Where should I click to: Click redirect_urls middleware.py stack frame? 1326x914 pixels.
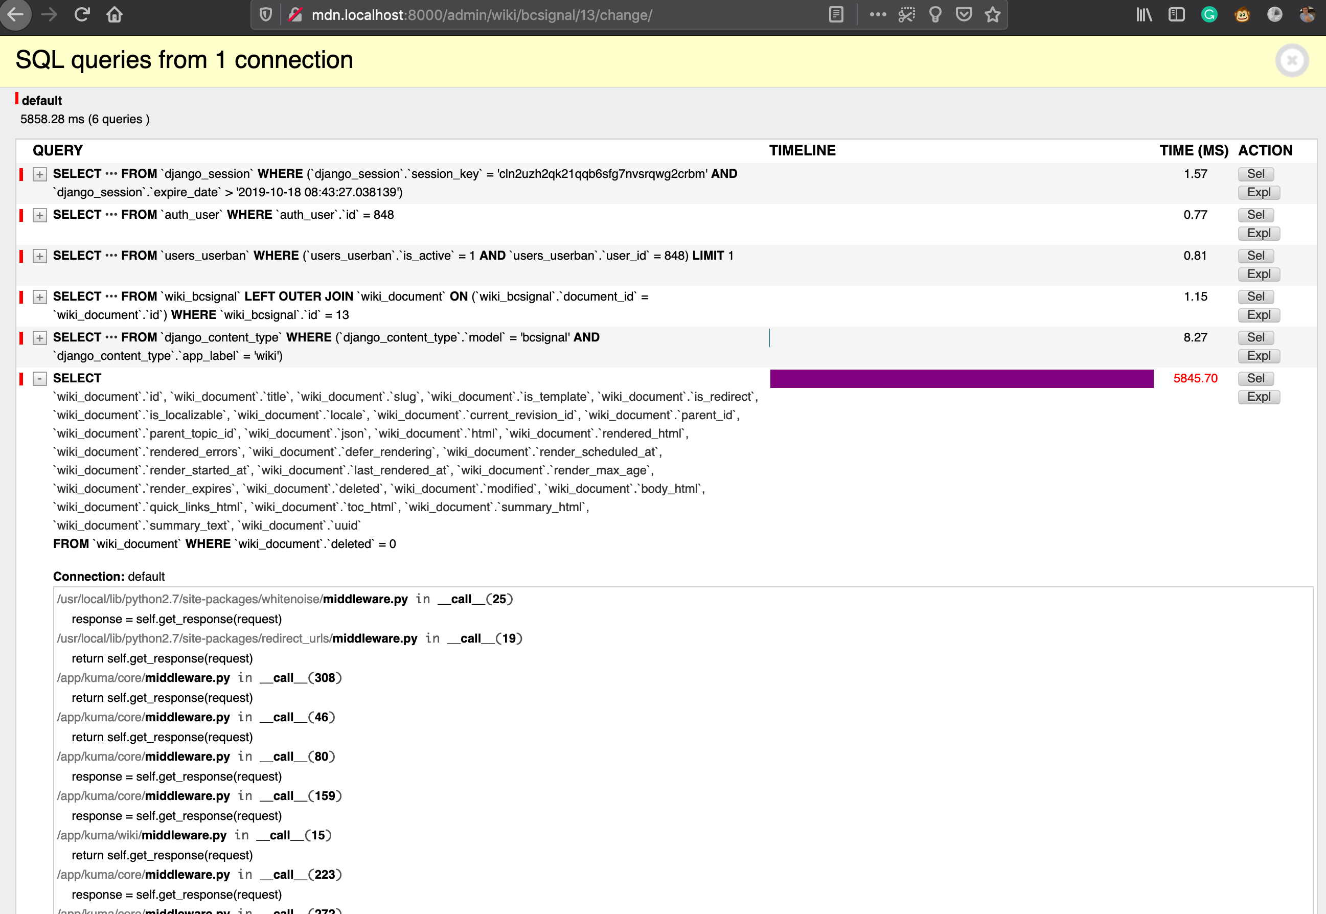[289, 638]
